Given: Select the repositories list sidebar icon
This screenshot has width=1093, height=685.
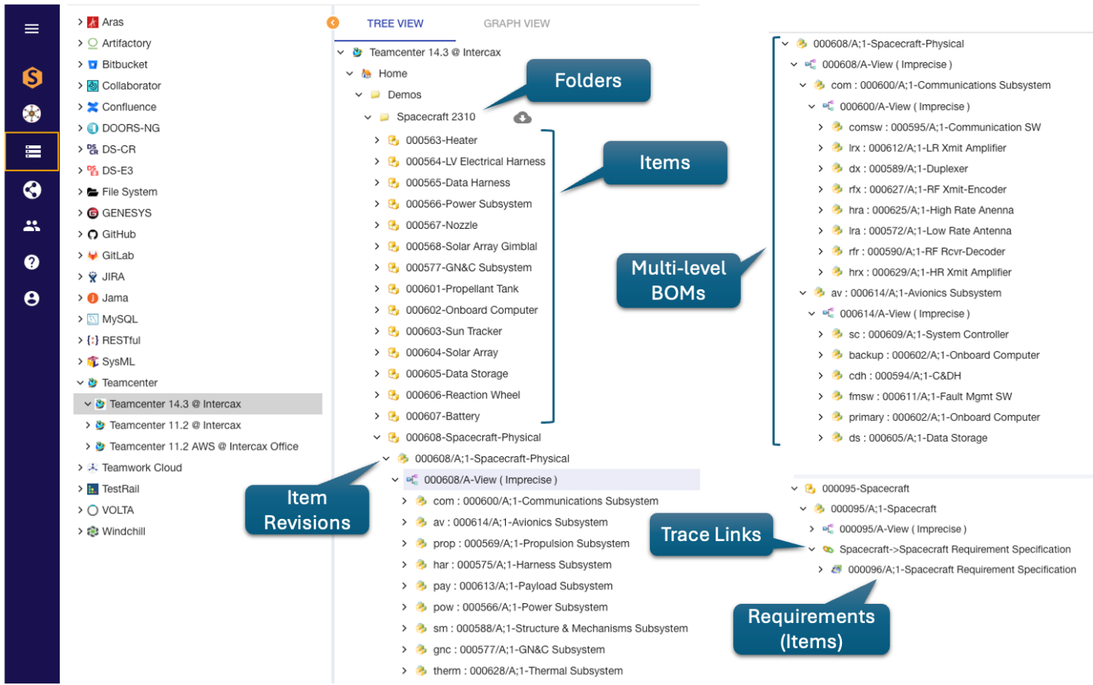Looking at the screenshot, I should point(32,152).
